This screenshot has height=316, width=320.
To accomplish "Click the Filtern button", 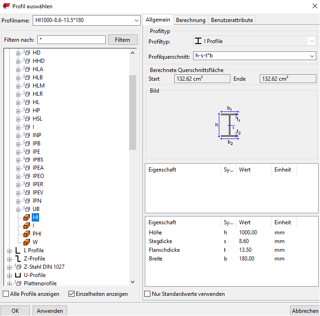I will click(x=122, y=40).
